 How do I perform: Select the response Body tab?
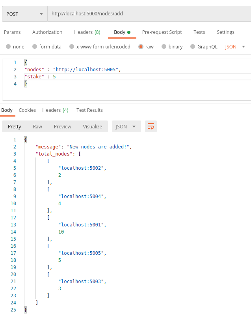pos(7,110)
